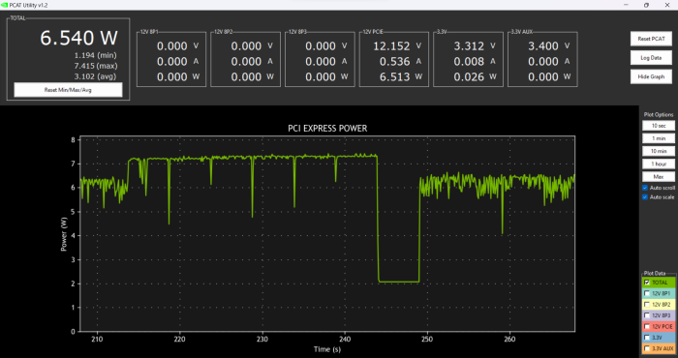Image resolution: width=678 pixels, height=358 pixels.
Task: Click the 6.540 W total power reading
Action: pyautogui.click(x=78, y=38)
